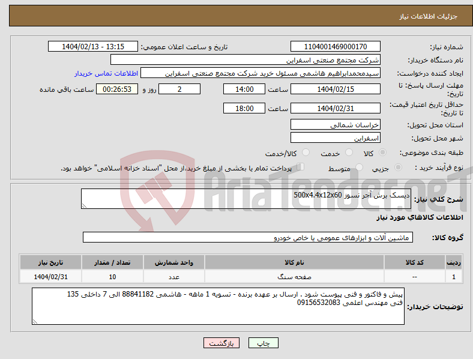The image size is (473, 359).
Task: Select the جزیی purchase type radio
Action: (x=398, y=167)
